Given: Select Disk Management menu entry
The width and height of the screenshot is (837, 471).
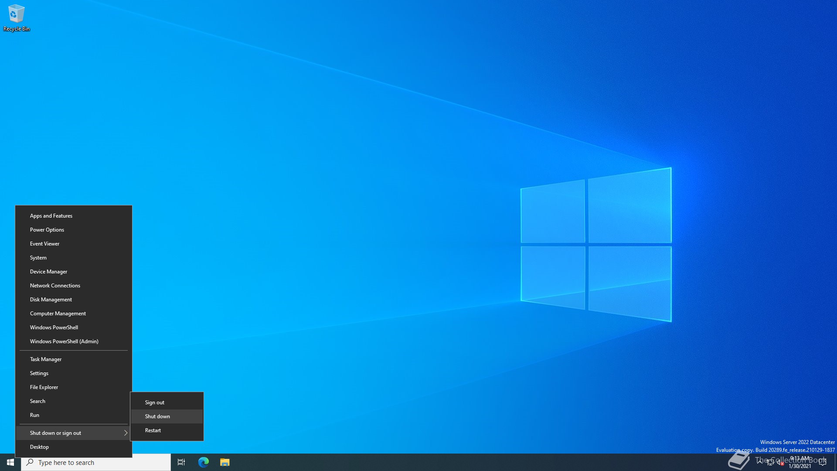Looking at the screenshot, I should coord(51,300).
